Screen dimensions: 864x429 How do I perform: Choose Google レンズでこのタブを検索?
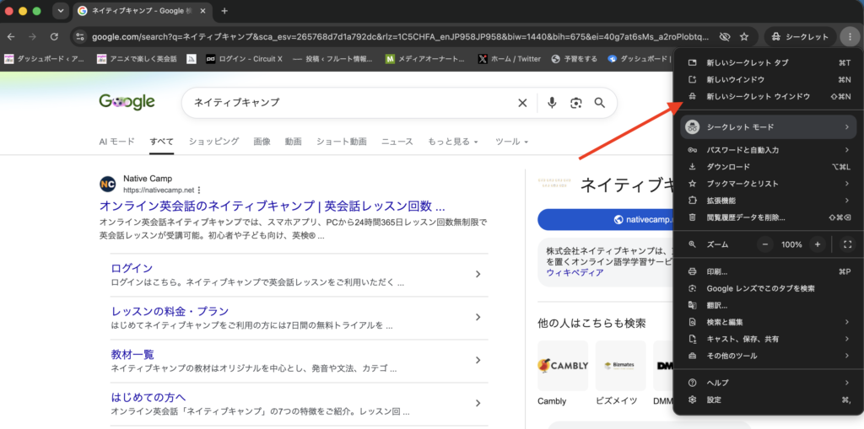coord(769,288)
